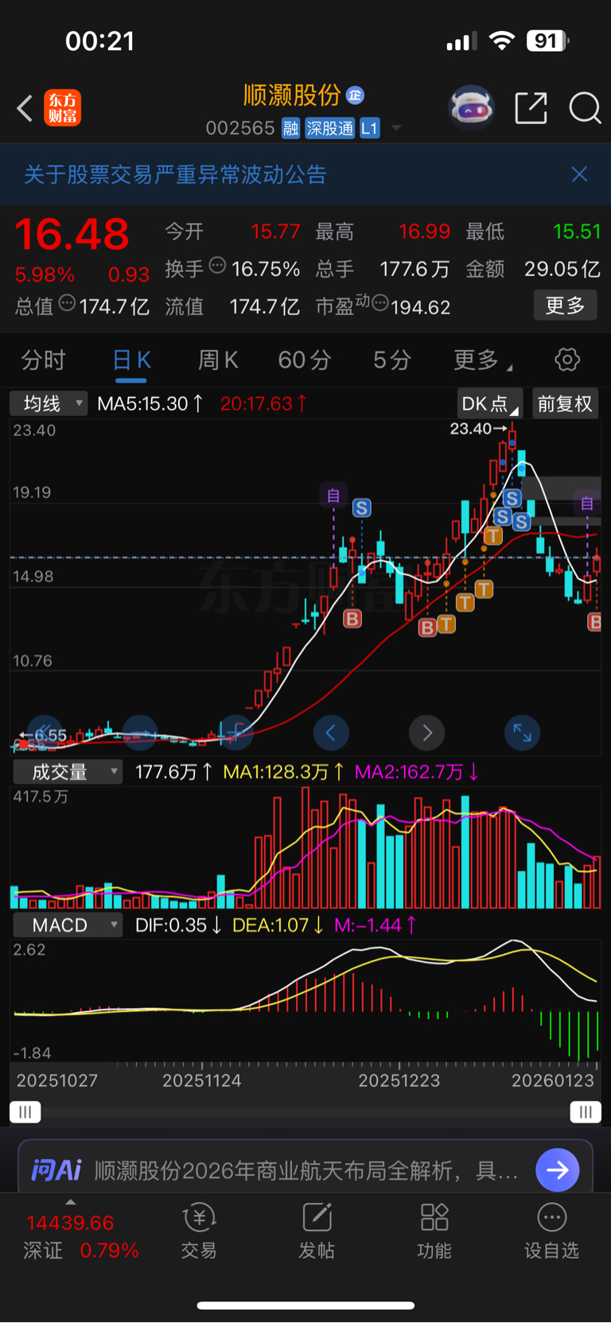The height and width of the screenshot is (1323, 611).
Task: Open the 均线 indicator dropdown
Action: 49,403
